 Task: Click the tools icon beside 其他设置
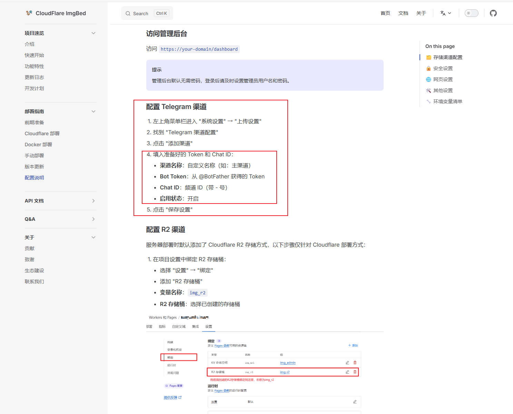[x=428, y=90]
